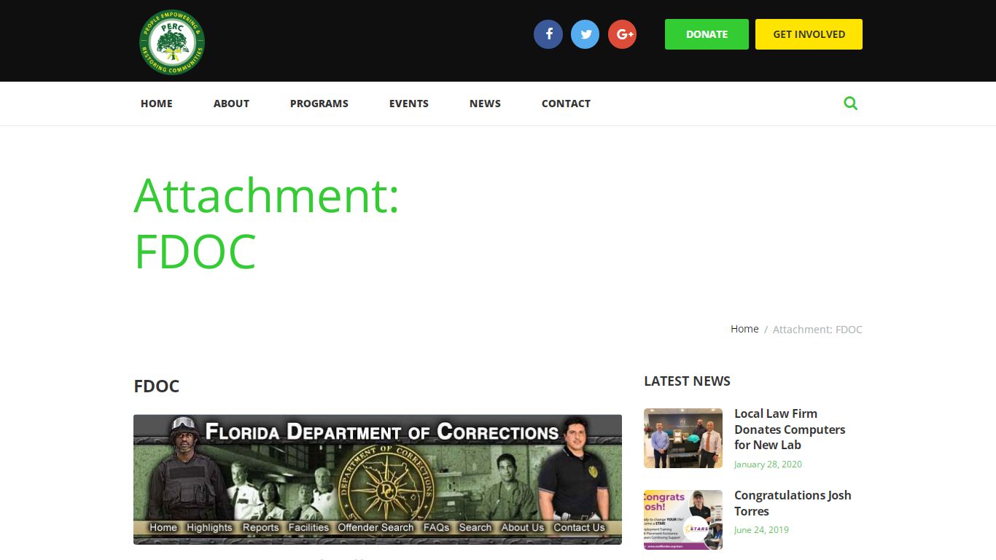Click the PERC tree logo

coord(172,42)
